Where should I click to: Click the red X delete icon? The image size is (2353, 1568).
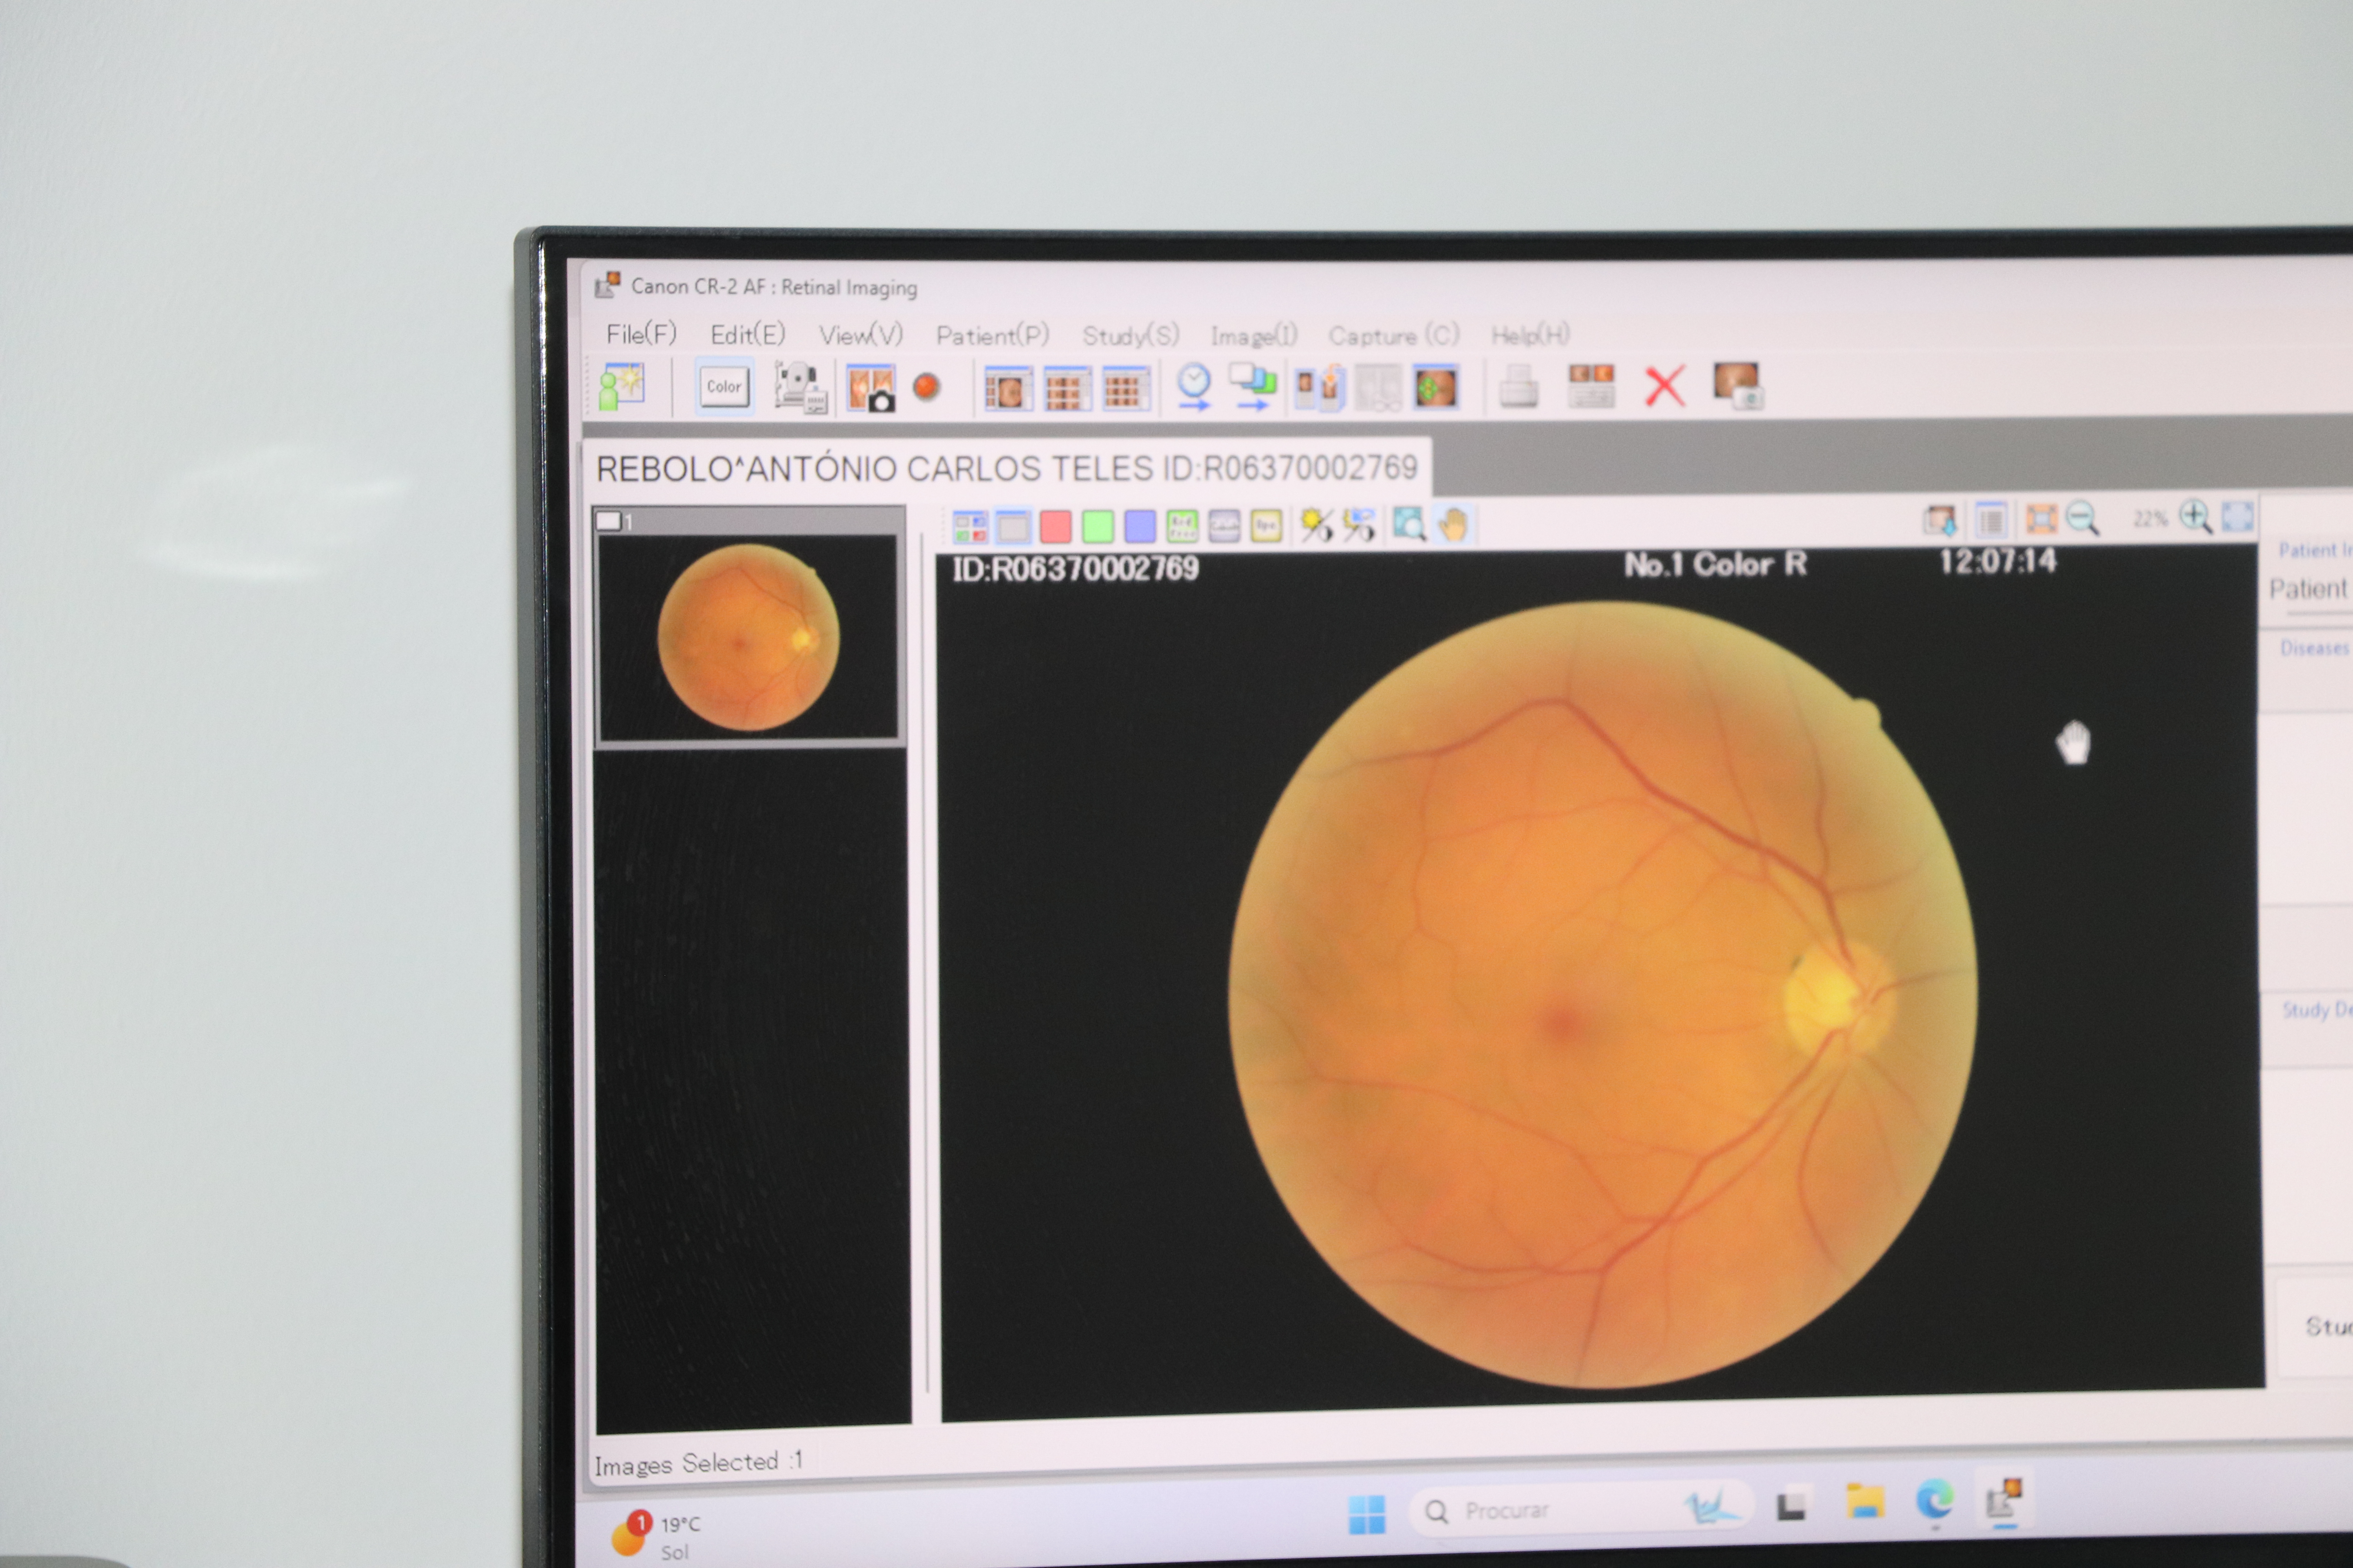pyautogui.click(x=1665, y=386)
